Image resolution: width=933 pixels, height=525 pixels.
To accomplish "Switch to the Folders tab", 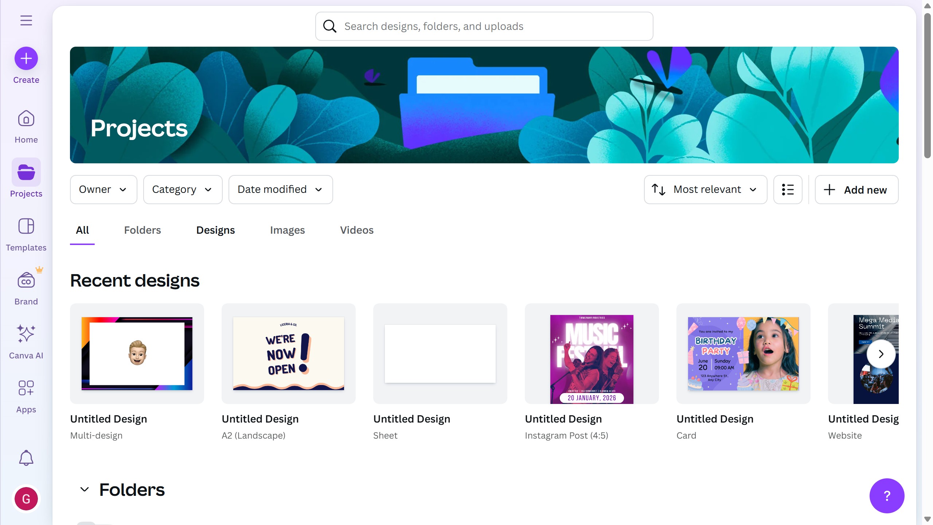I will 142,230.
